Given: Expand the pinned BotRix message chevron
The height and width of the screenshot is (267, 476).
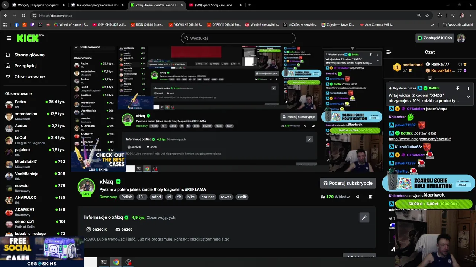Looking at the screenshot, I should [468, 97].
